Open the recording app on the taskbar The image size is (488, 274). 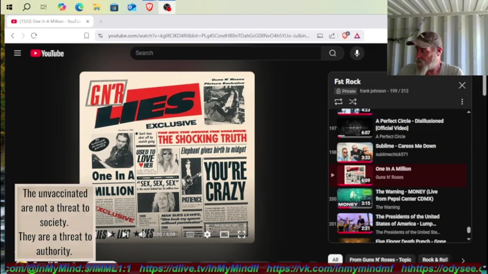point(167,7)
